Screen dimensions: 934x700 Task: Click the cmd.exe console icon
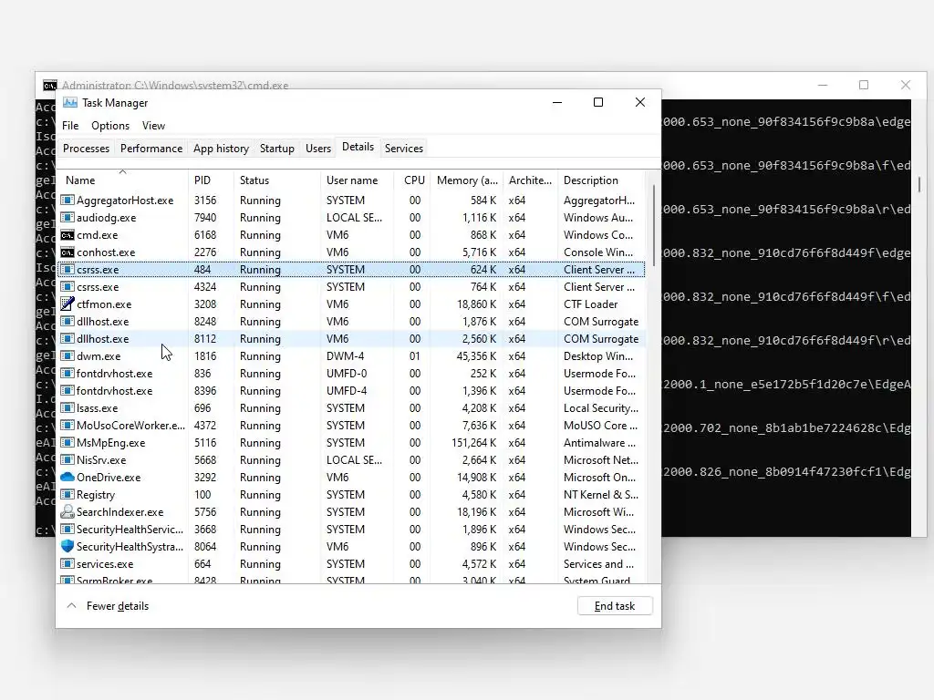[67, 234]
